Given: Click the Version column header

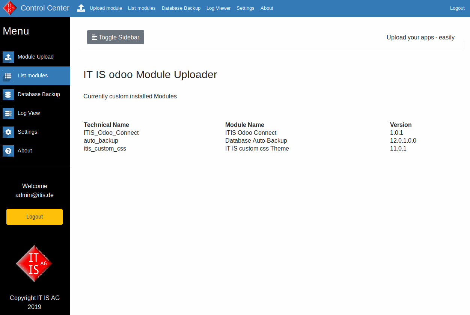Looking at the screenshot, I should [x=401, y=125].
